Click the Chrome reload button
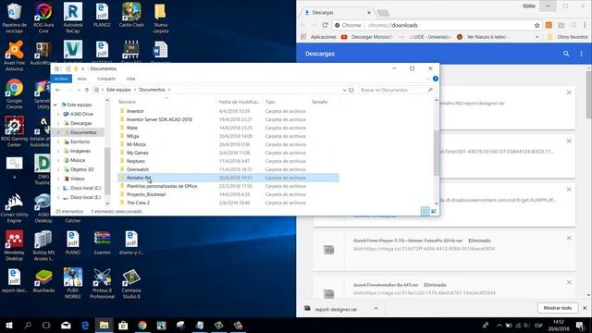Screen dimensions: 592x333 click(x=325, y=25)
